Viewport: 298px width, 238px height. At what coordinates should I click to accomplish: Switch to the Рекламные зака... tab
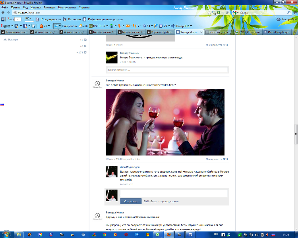(15, 32)
